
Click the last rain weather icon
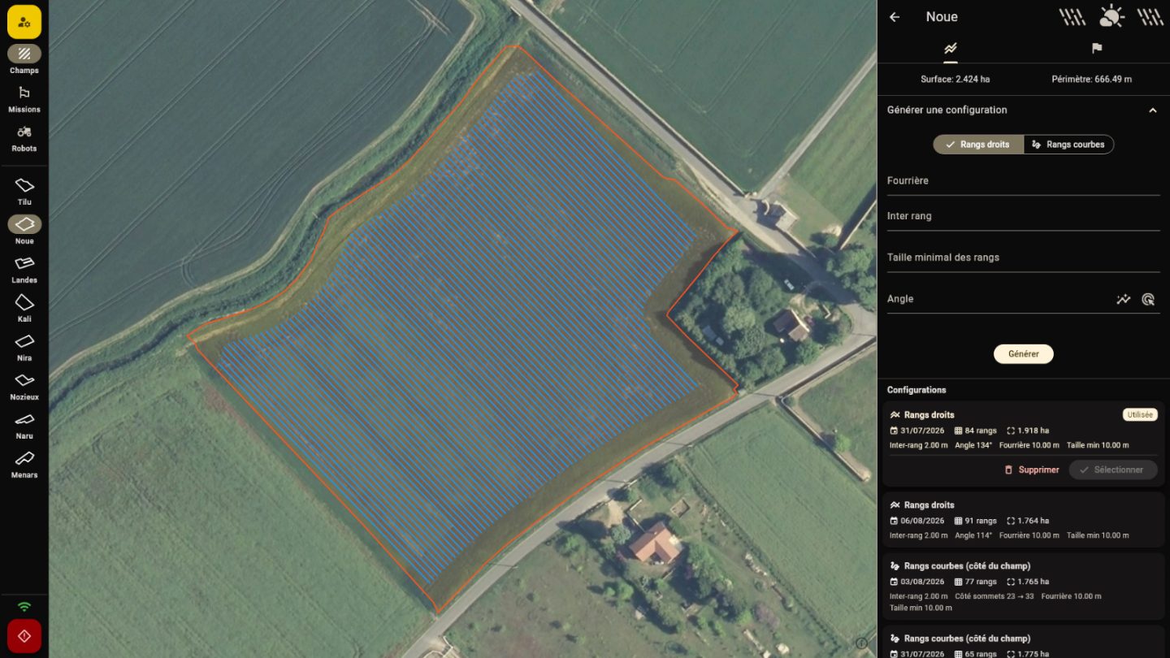1150,17
